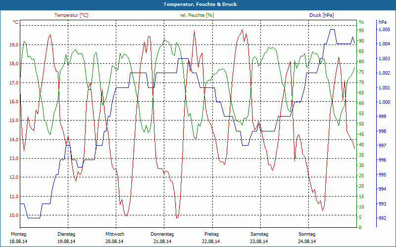Click the '999' pressure axis value
The width and height of the screenshot is (396, 247).
[x=382, y=117]
